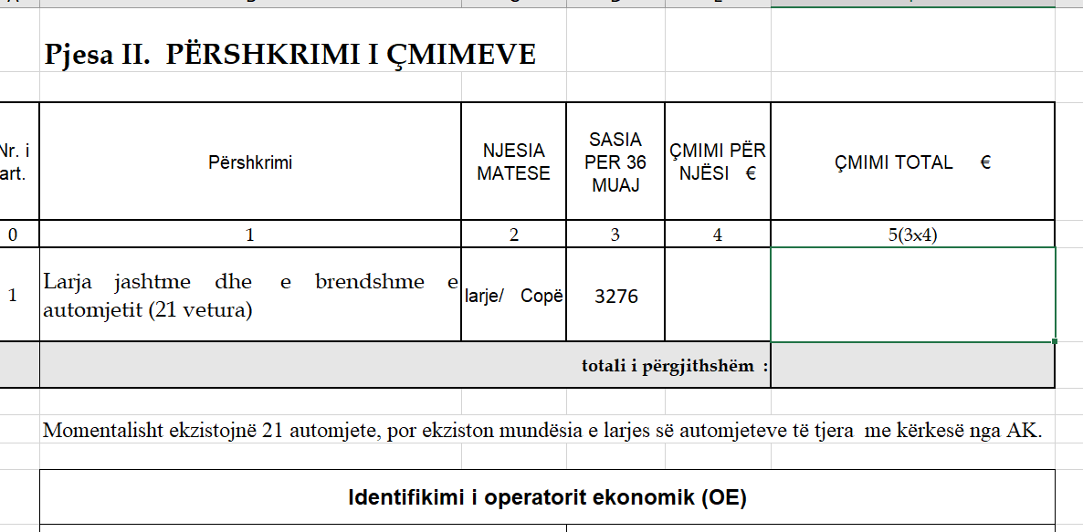Screen dimensions: 1083x532
Task: Select the 'Nr. i art.' header cell
Action: coord(19,162)
